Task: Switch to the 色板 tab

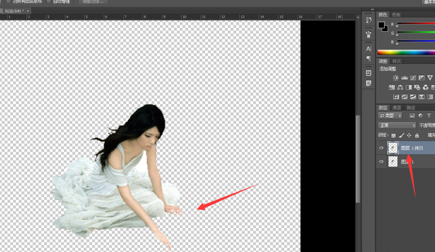Action: point(396,14)
